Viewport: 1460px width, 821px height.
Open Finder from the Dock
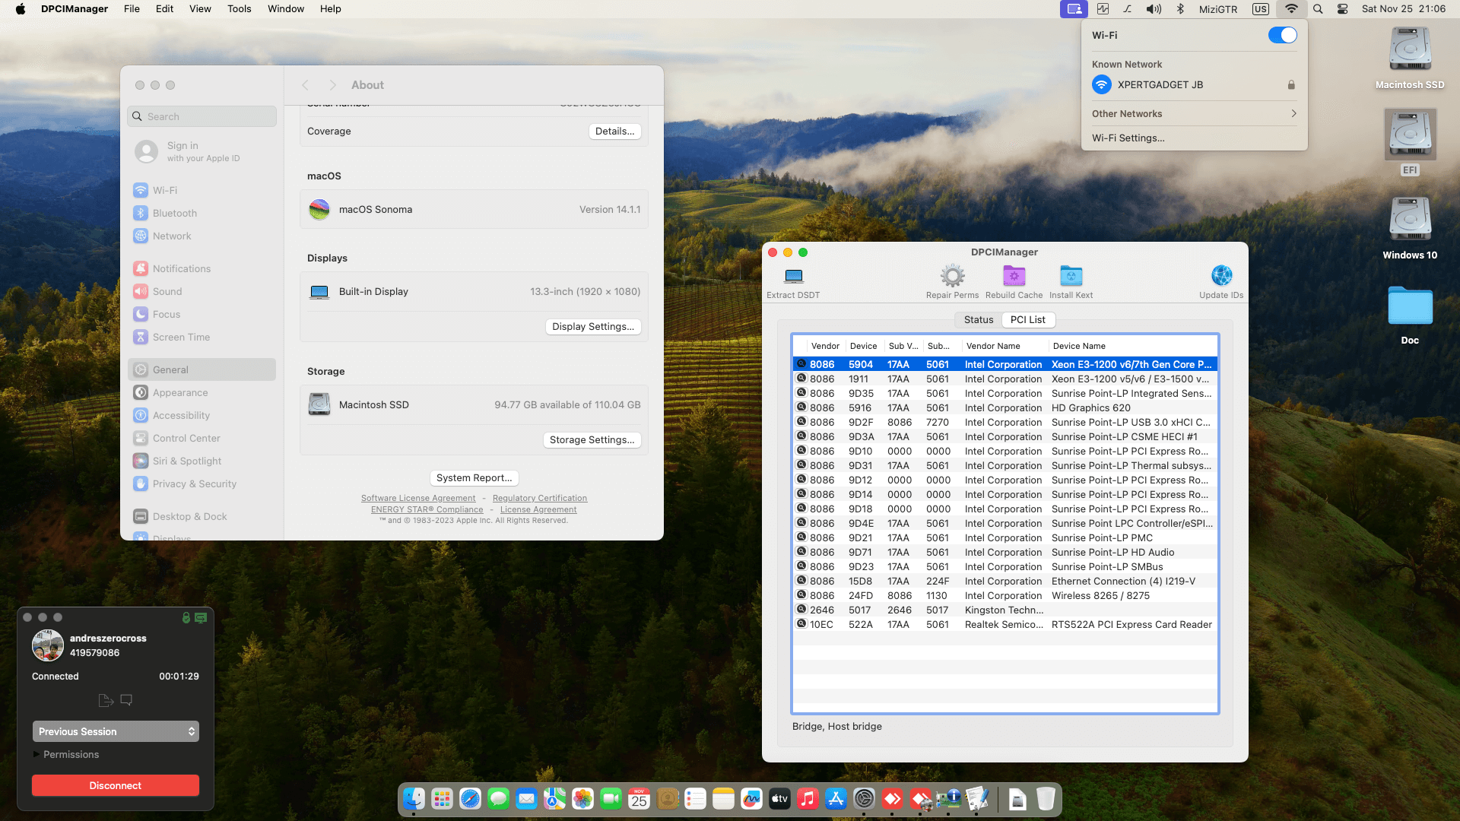[414, 799]
